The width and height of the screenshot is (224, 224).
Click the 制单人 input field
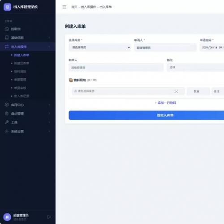[x=116, y=68]
